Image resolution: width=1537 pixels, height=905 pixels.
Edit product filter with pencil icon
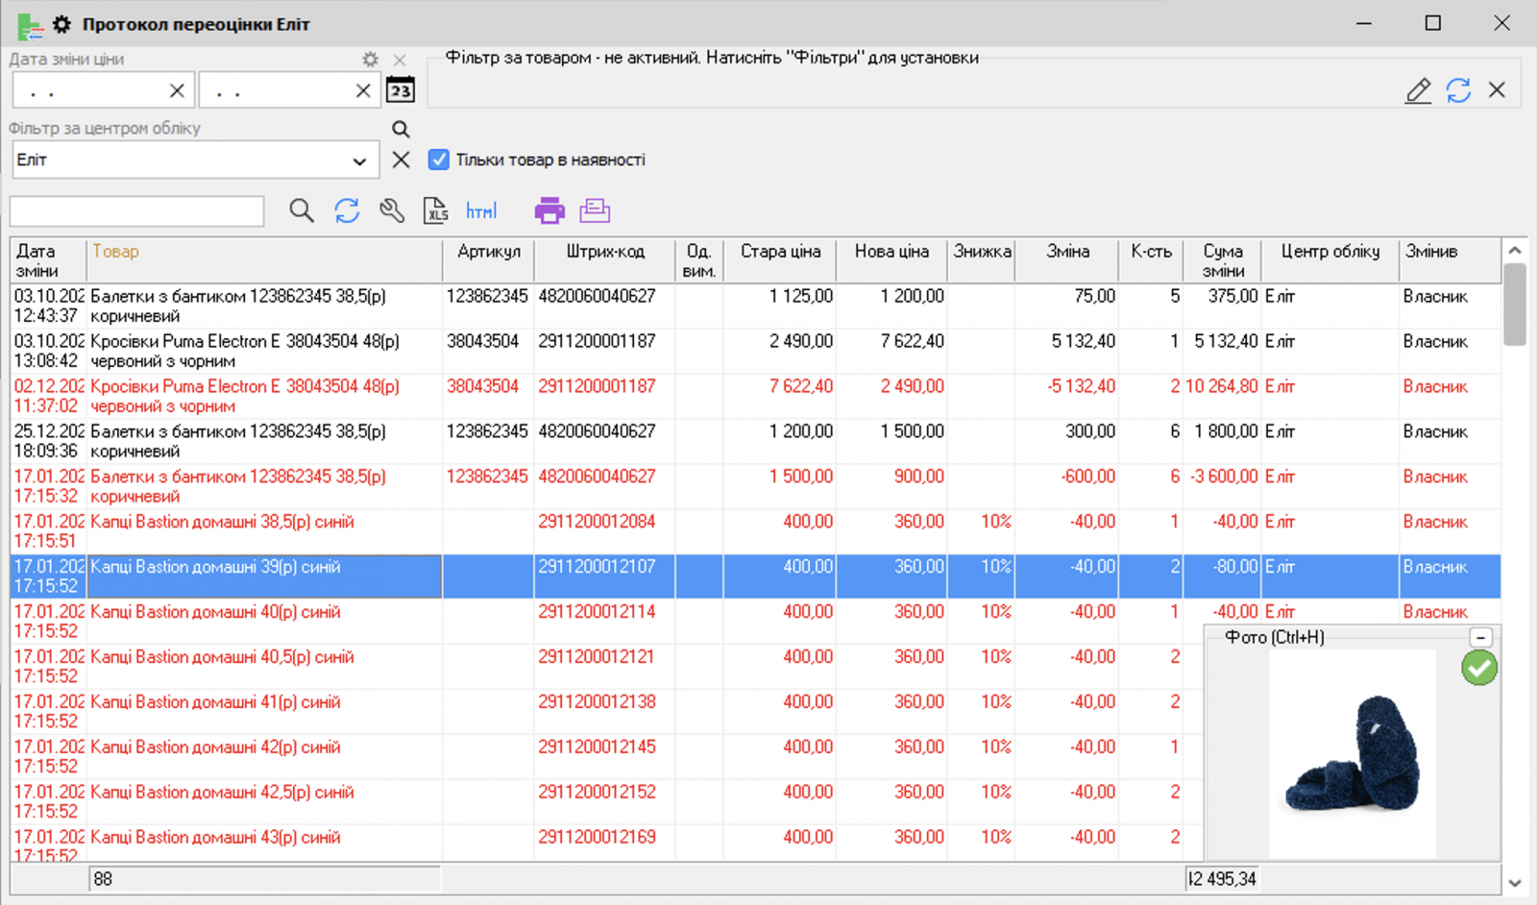click(1418, 90)
